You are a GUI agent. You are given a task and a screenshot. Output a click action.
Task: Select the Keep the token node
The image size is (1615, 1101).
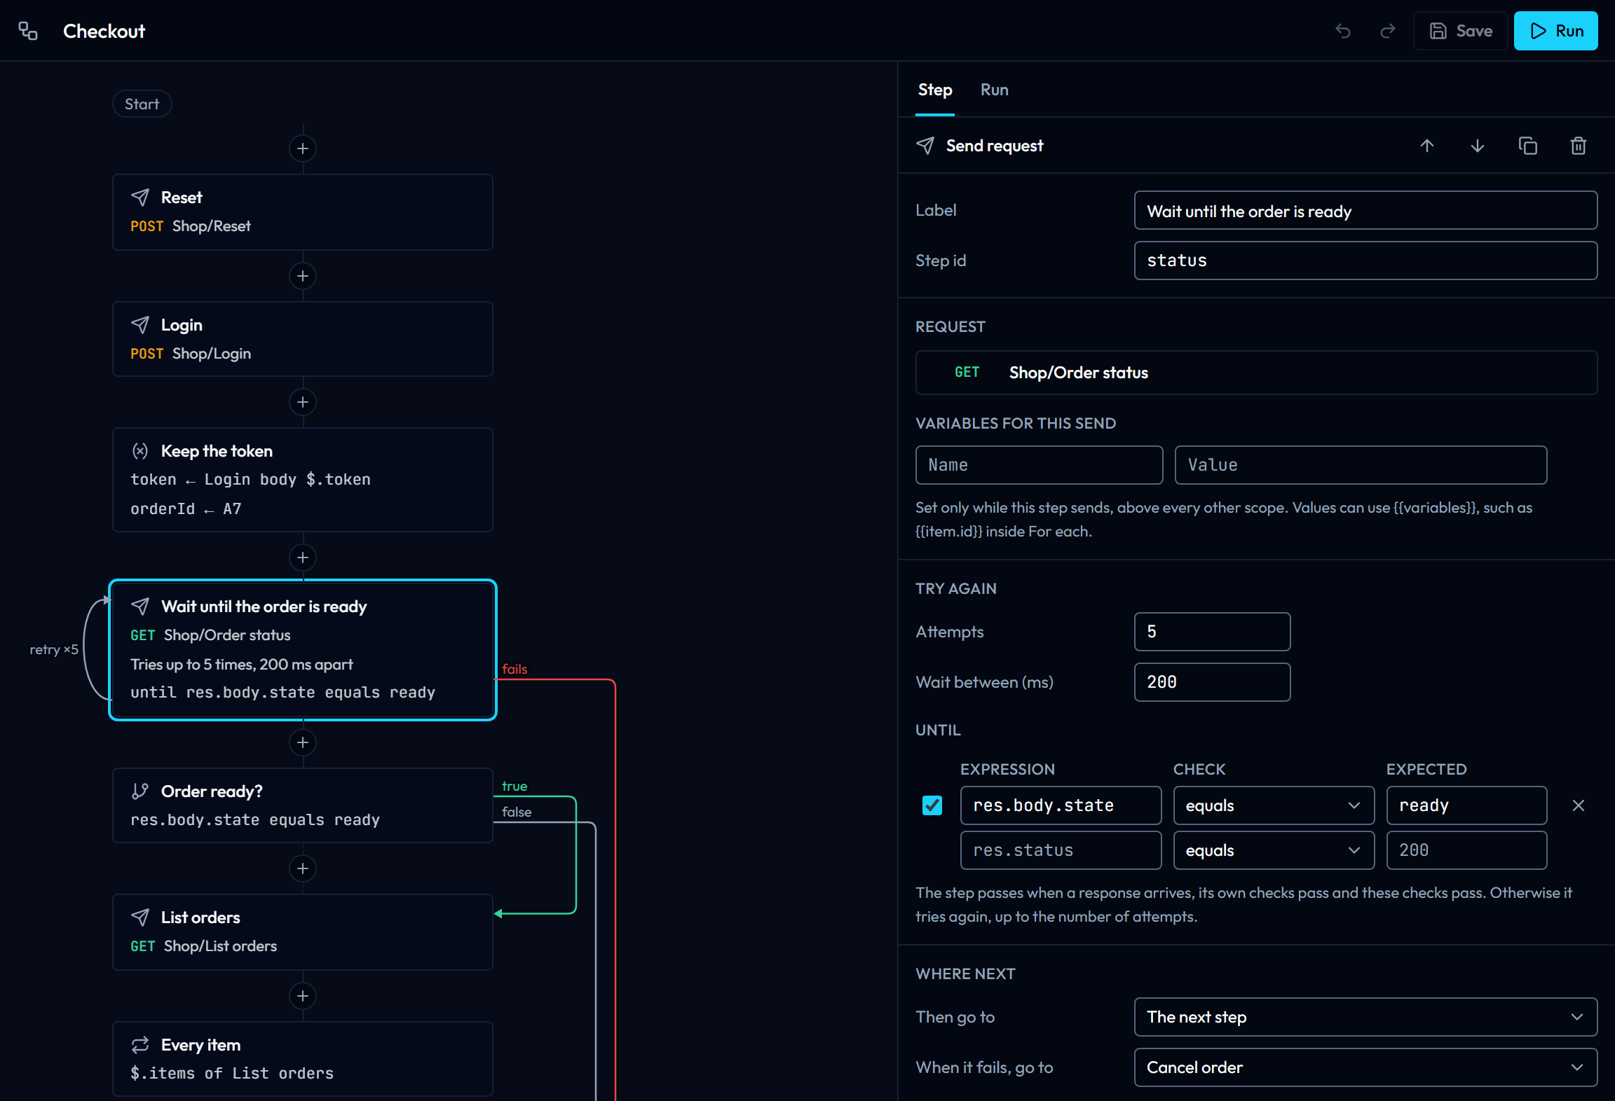click(303, 480)
